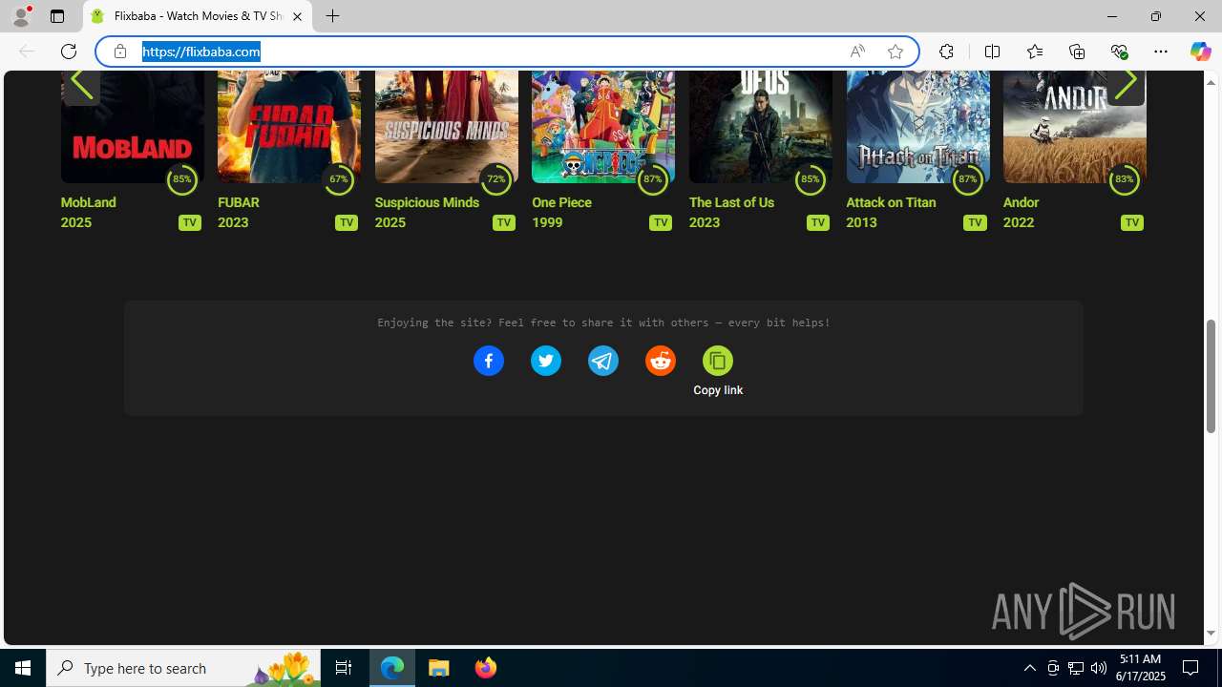Image resolution: width=1222 pixels, height=687 pixels.
Task: Show next titles with right carousel arrow
Action: click(1126, 84)
